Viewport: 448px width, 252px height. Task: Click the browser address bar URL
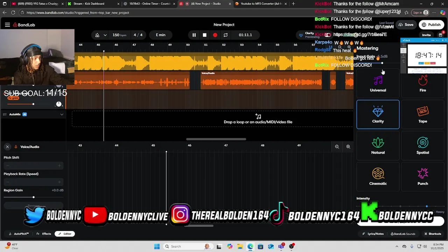point(78,13)
